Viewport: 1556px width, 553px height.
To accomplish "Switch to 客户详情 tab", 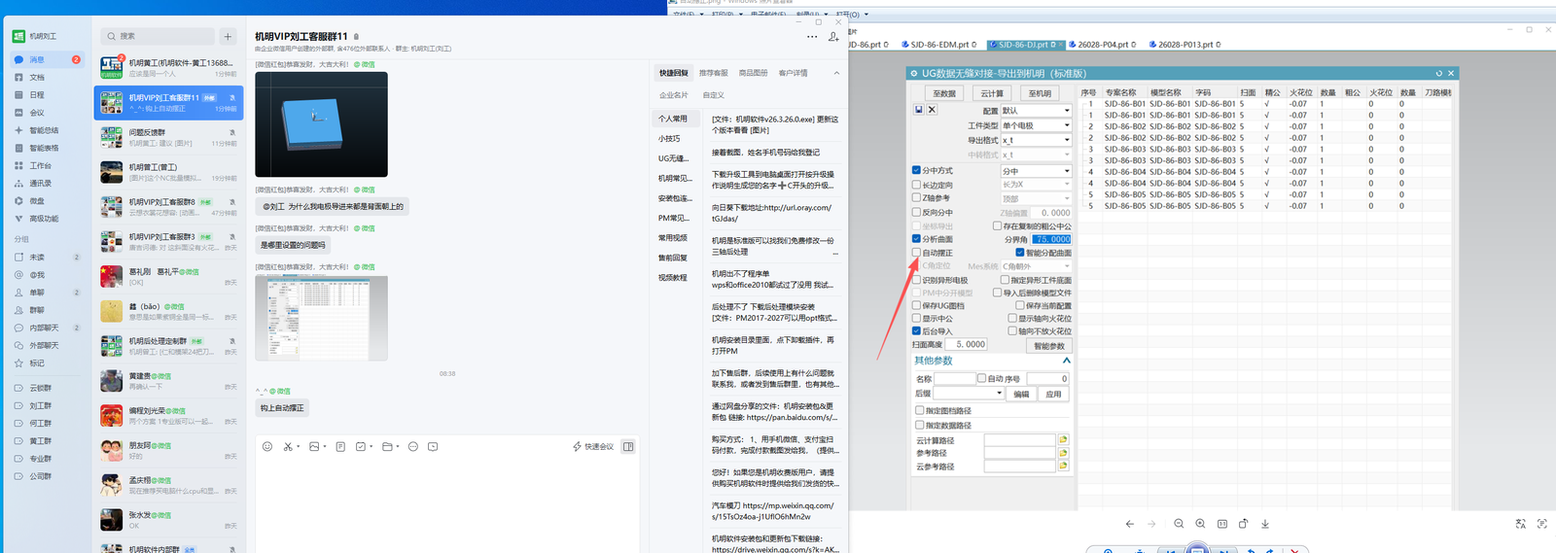I will (x=793, y=73).
